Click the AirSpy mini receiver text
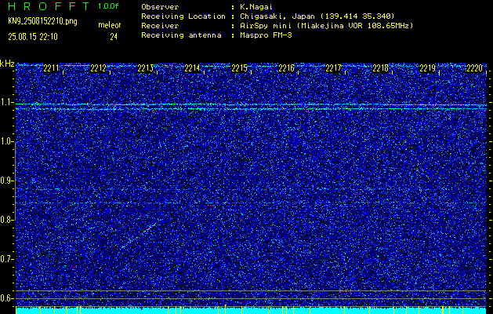Image resolution: width=493 pixels, height=314 pixels. [327, 25]
